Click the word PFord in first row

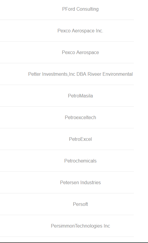69,9
